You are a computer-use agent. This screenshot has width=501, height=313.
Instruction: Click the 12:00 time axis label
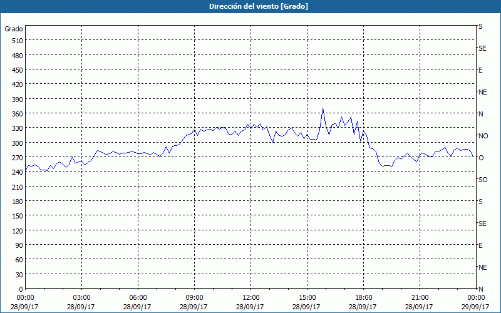(251, 298)
